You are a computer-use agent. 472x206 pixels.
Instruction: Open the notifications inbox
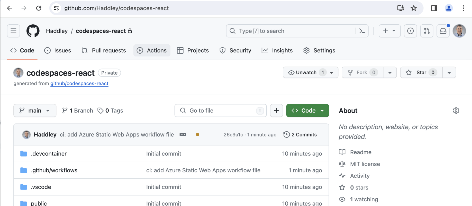point(443,31)
